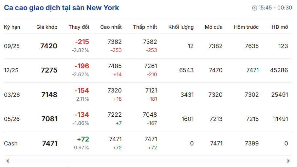The width and height of the screenshot is (297, 167).
Task: Click the Thấp nhất column header
Action: 145,27
